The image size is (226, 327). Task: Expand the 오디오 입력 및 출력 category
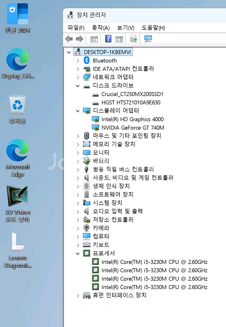[x=78, y=212]
